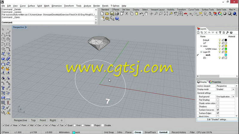Click the black color swatch of Default layer
The width and height of the screenshot is (239, 134).
(x=226, y=40)
